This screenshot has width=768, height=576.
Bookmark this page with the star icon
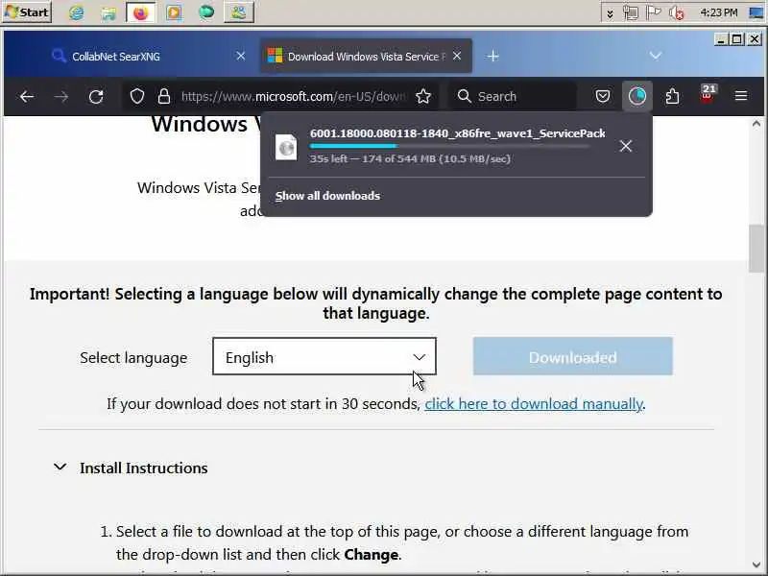pyautogui.click(x=423, y=97)
